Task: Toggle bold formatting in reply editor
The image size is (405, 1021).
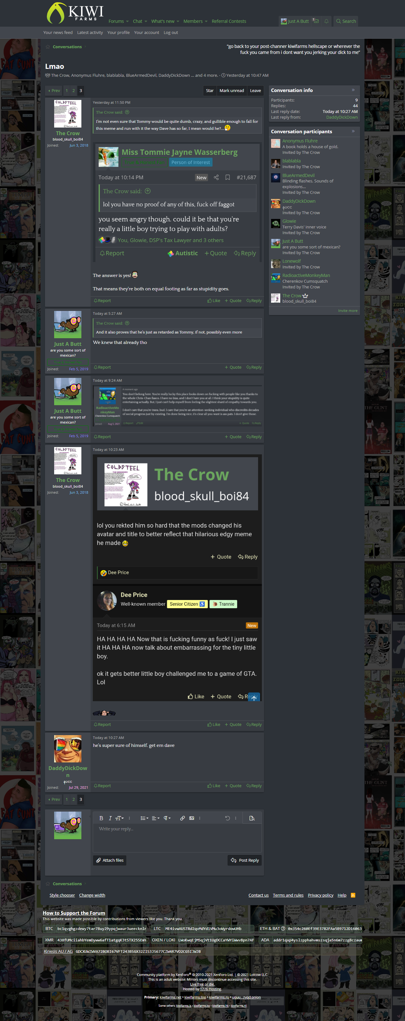Action: 101,818
